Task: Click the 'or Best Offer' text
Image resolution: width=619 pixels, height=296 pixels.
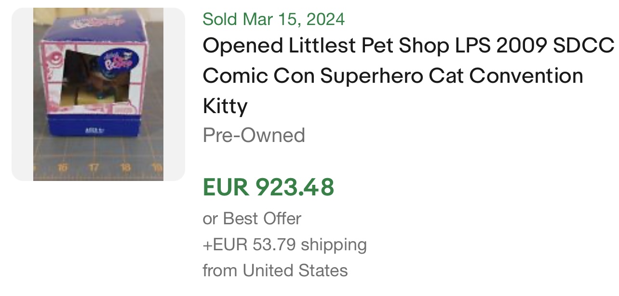Action: 252,219
